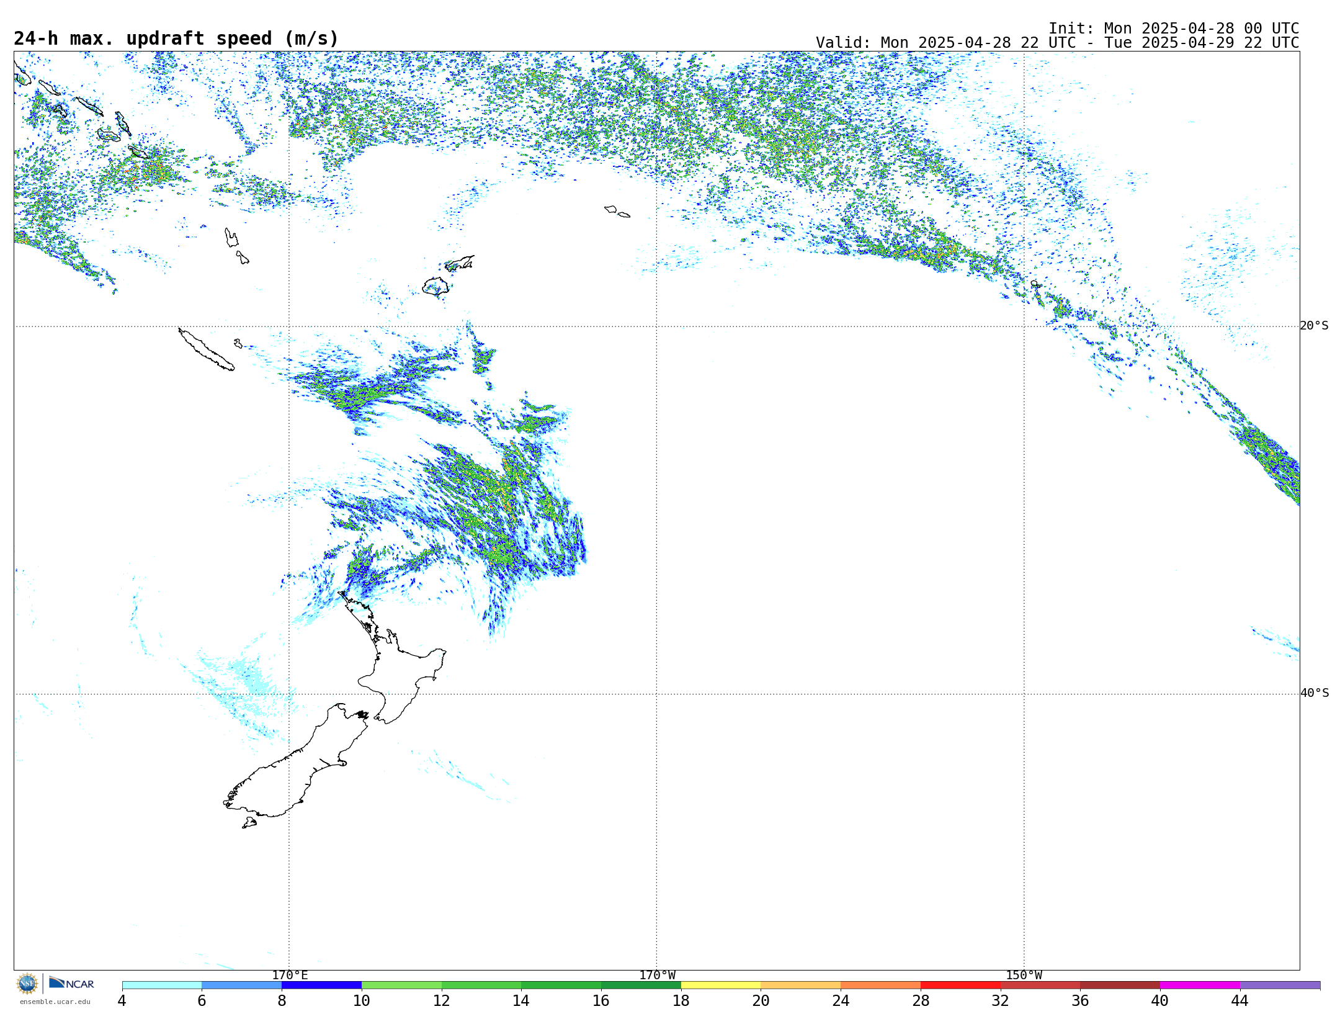Open the ensemble.ucar.edu link text

pyautogui.click(x=55, y=1002)
